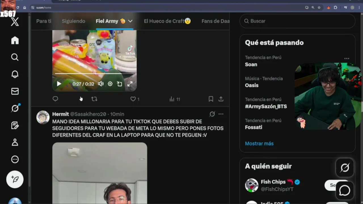
Task: Bookmark page with star icon
Action: coord(319,7)
